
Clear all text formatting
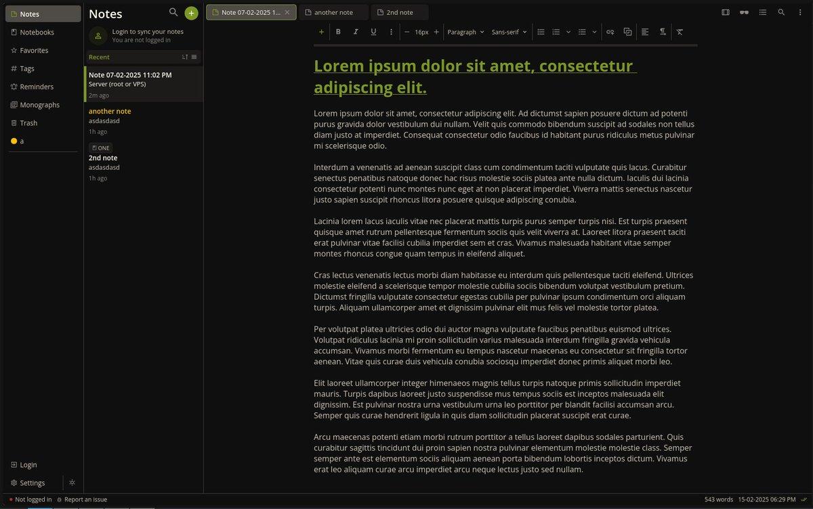(x=680, y=32)
